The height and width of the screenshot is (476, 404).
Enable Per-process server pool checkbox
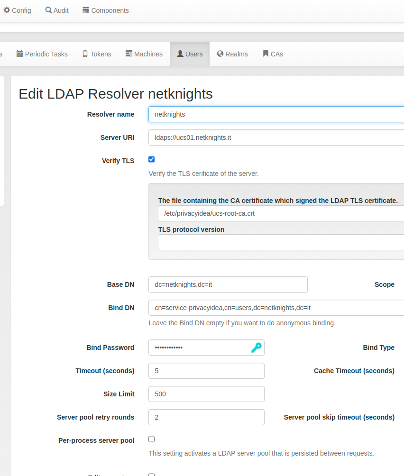point(152,439)
